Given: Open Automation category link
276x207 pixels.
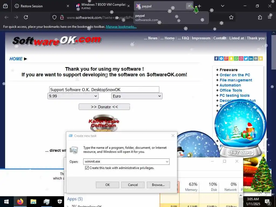Looking at the screenshot, I should pos(230,85).
